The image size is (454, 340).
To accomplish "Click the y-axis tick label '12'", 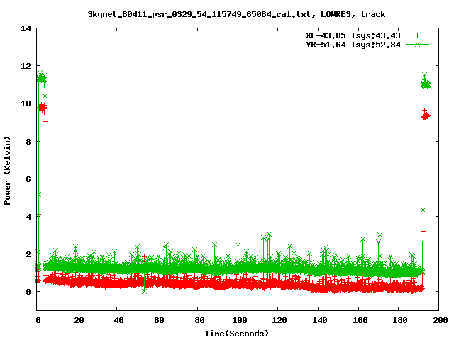I will [26, 66].
